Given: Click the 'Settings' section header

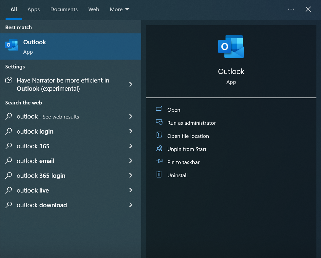Looking at the screenshot, I should click(15, 67).
